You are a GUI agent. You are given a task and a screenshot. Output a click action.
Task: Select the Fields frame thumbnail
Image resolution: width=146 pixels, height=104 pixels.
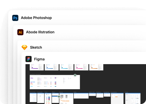point(81,96)
